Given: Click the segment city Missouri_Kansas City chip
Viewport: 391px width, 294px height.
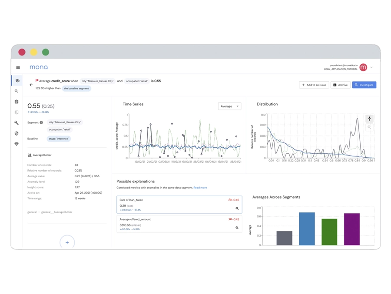Looking at the screenshot, I should pos(65,122).
